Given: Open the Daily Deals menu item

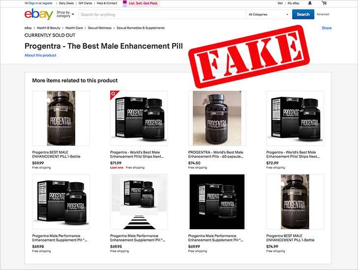Looking at the screenshot, I should 66,3.
